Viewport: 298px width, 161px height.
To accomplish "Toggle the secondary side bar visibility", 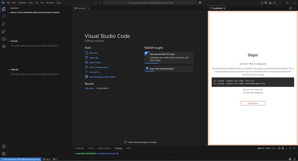I will coord(274,3).
